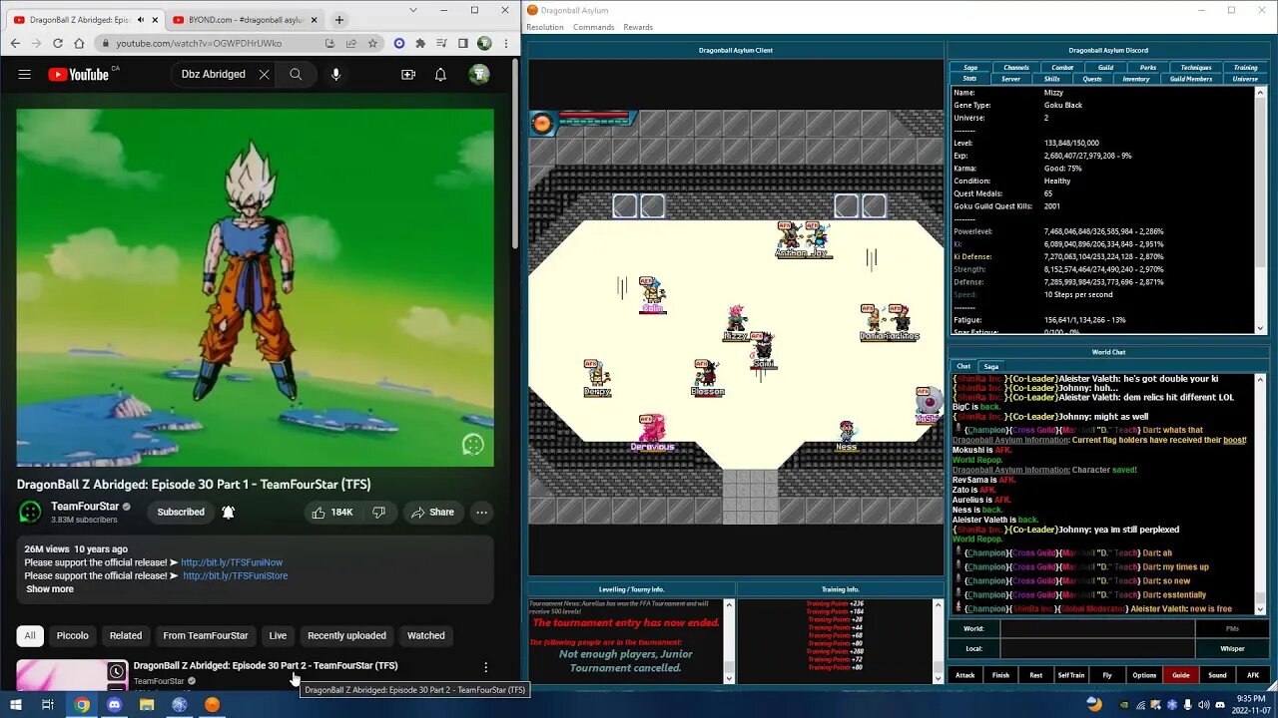
Task: Open a new Chrome tab
Action: (338, 19)
